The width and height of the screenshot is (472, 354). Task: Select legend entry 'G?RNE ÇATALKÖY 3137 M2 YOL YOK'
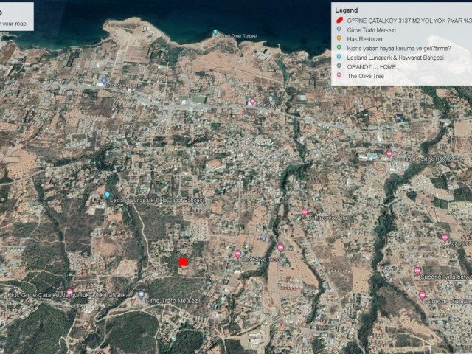pyautogui.click(x=409, y=21)
